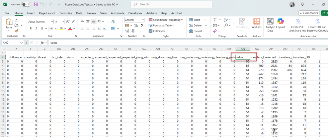Save the workbook with the floppy disk icon

pos(35,4)
